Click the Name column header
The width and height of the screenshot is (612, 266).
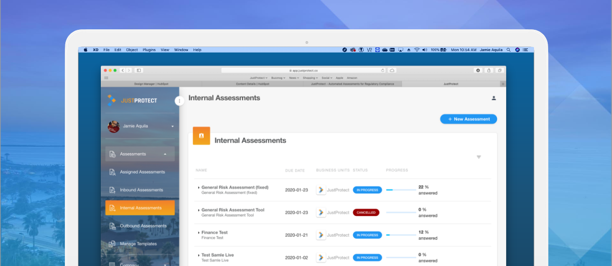click(202, 170)
